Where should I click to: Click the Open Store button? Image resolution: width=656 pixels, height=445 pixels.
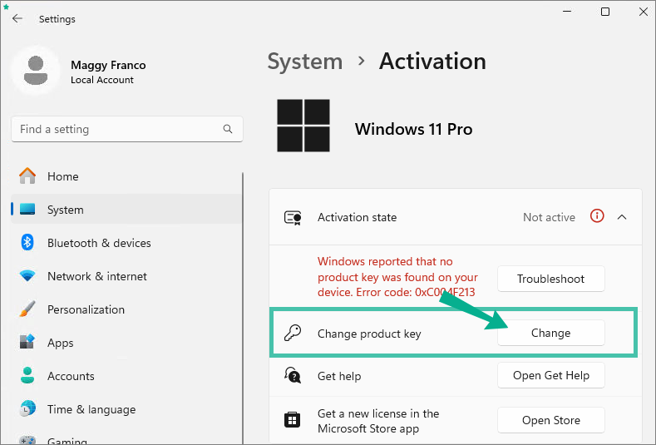click(550, 420)
